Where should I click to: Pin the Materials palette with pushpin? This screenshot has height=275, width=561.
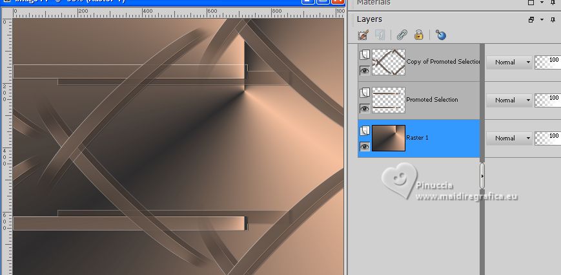(x=553, y=3)
